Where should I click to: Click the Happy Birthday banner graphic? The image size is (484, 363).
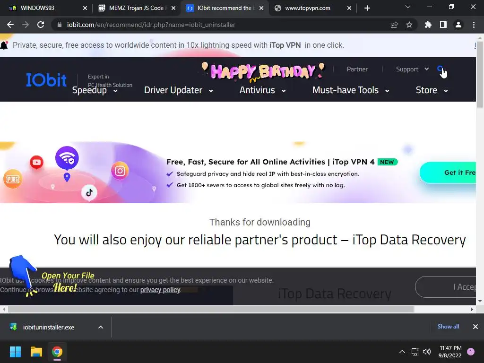(263, 72)
